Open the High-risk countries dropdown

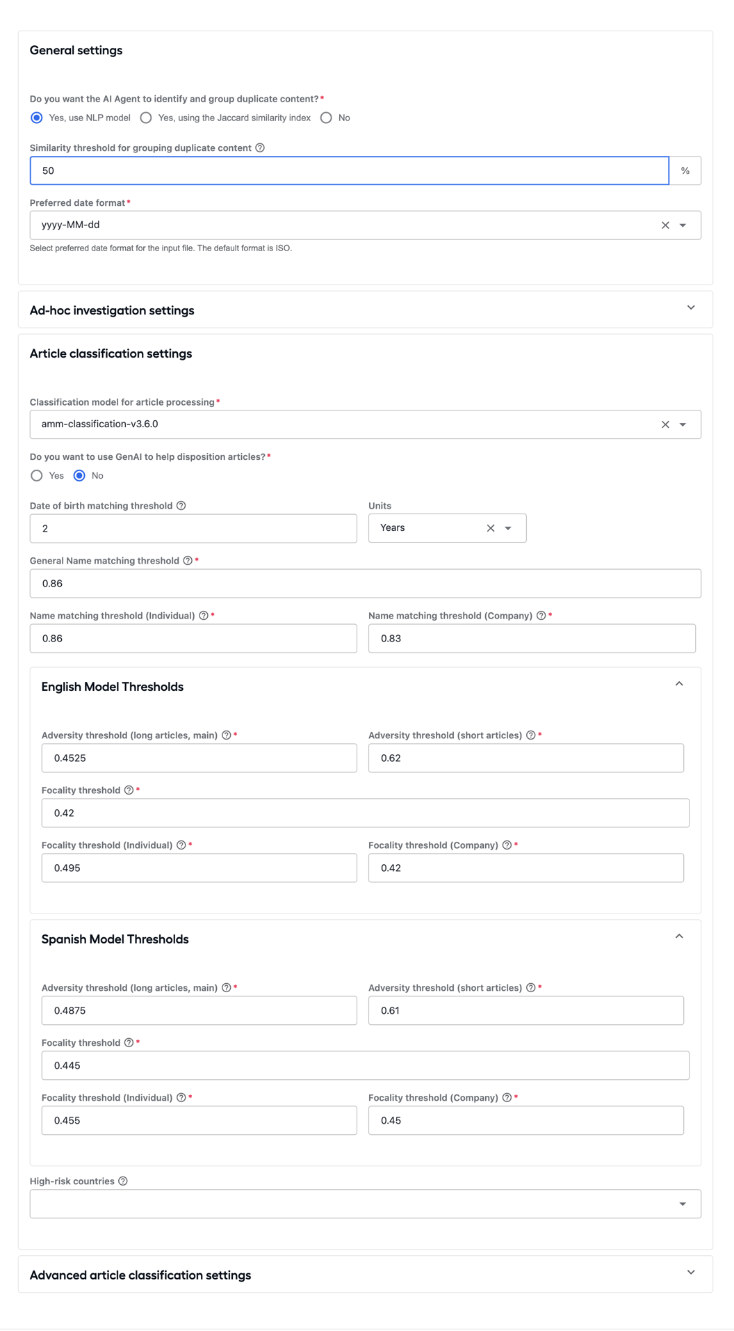683,1204
